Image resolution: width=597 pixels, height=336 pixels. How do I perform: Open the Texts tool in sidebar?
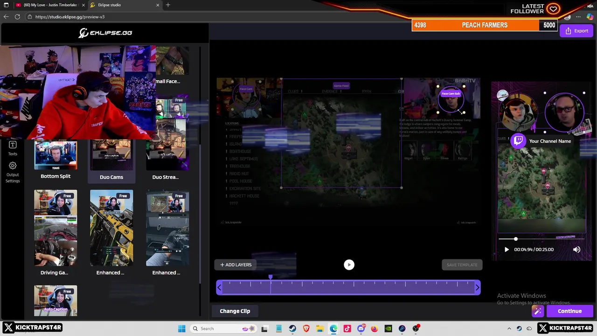[13, 148]
